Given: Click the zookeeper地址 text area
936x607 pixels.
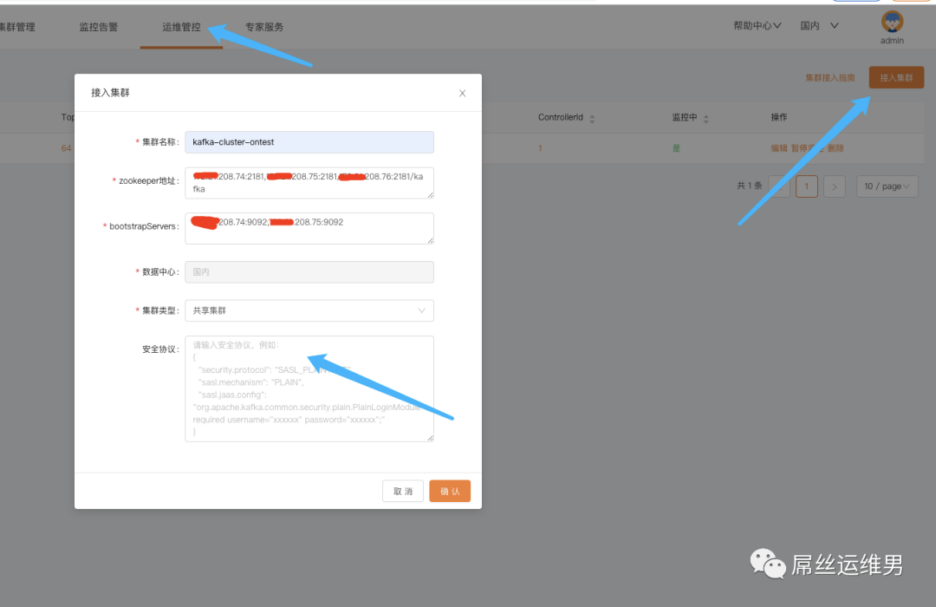Looking at the screenshot, I should (309, 183).
